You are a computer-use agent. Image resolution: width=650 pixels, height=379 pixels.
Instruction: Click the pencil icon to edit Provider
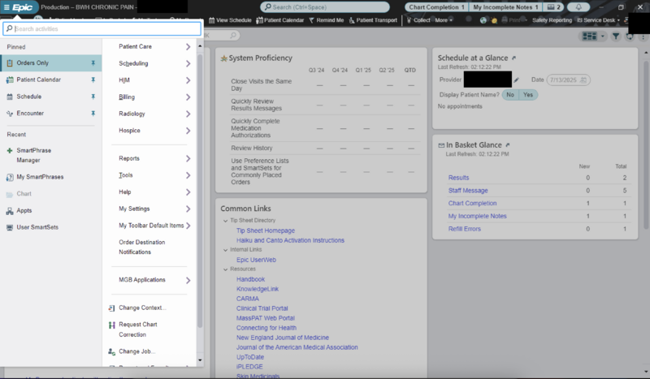tap(516, 80)
